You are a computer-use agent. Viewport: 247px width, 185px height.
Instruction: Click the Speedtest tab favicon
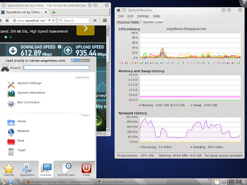pyautogui.click(x=3, y=12)
